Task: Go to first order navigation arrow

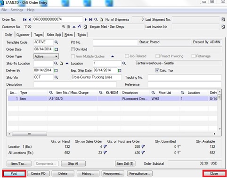Action: [24, 20]
